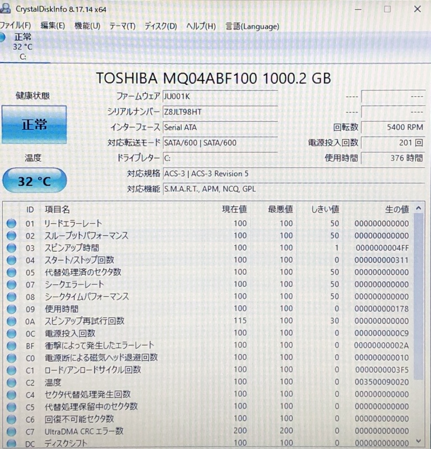431x449 pixels.
Task: Click raw value 0000000003F5
Action: pos(382,370)
